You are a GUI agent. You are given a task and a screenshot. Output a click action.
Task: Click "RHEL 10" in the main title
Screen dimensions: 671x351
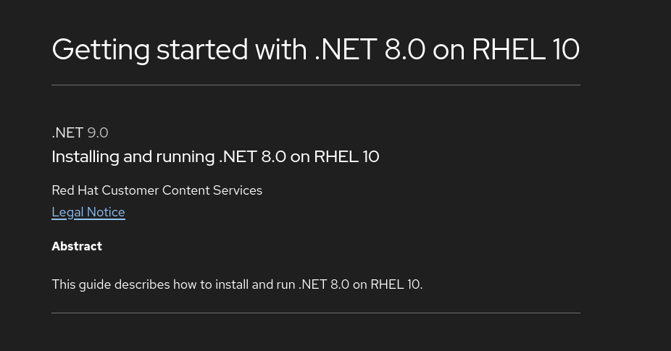click(525, 49)
